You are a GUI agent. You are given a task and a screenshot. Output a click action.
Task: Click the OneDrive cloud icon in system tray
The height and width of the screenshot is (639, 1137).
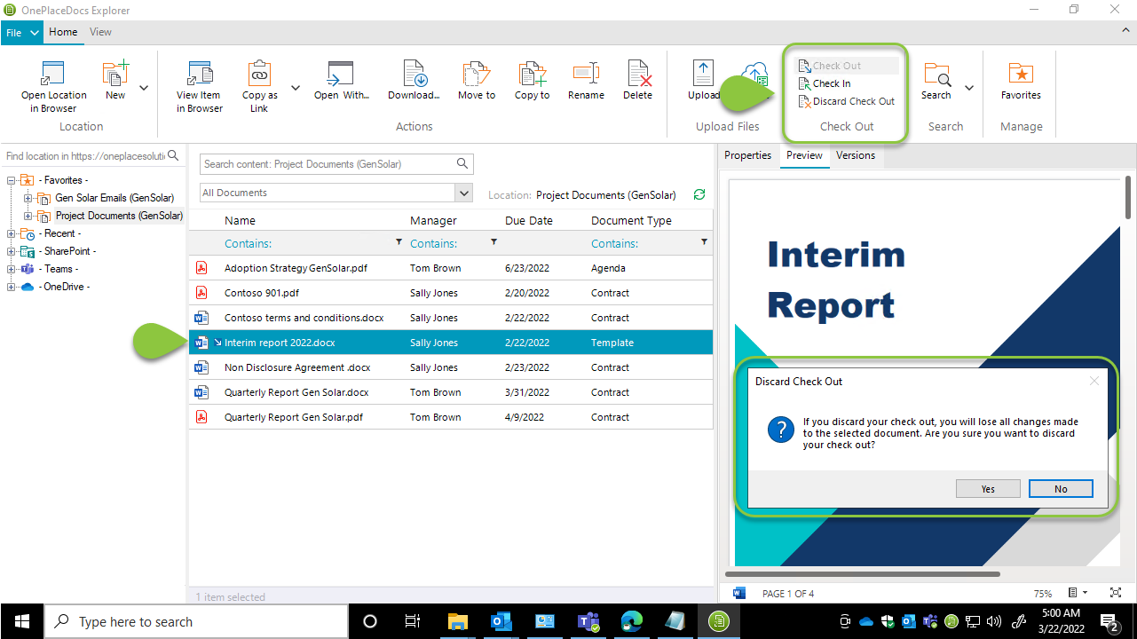(866, 621)
